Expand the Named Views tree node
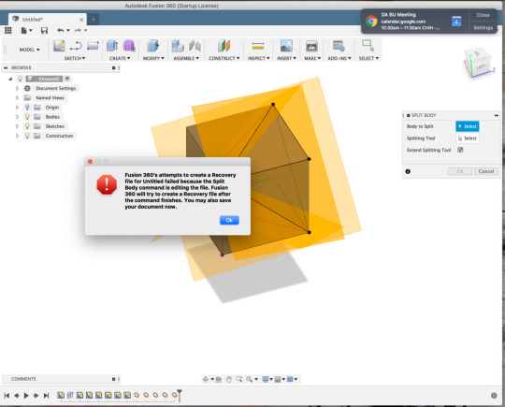Screen dimensions: 505x407 tap(18, 97)
